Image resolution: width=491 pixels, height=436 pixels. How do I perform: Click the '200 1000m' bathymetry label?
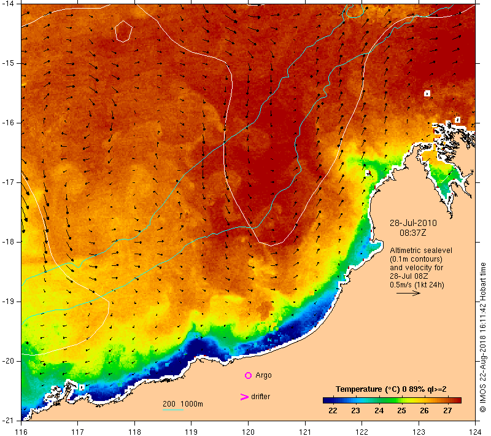(x=183, y=403)
